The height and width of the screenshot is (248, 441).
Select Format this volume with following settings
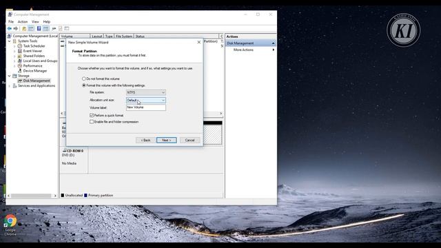click(x=84, y=85)
